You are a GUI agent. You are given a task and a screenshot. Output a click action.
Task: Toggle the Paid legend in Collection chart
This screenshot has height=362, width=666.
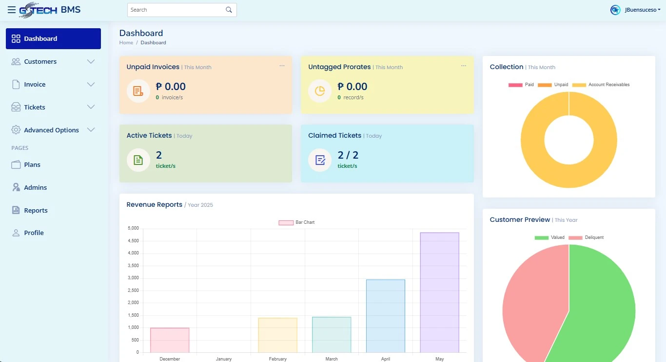[521, 85]
